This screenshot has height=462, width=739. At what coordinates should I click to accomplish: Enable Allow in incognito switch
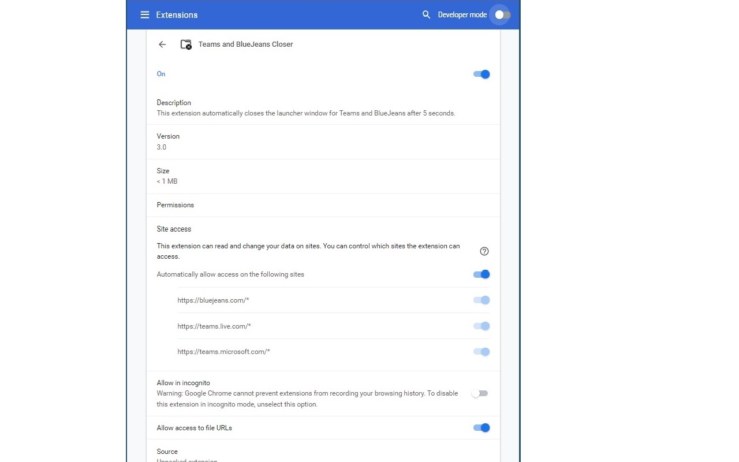[480, 393]
